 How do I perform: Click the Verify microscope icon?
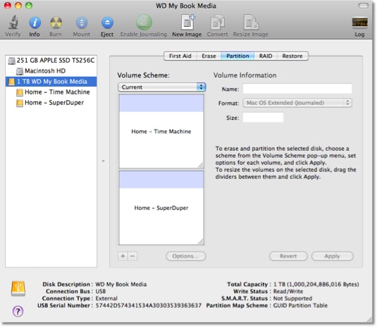point(13,23)
